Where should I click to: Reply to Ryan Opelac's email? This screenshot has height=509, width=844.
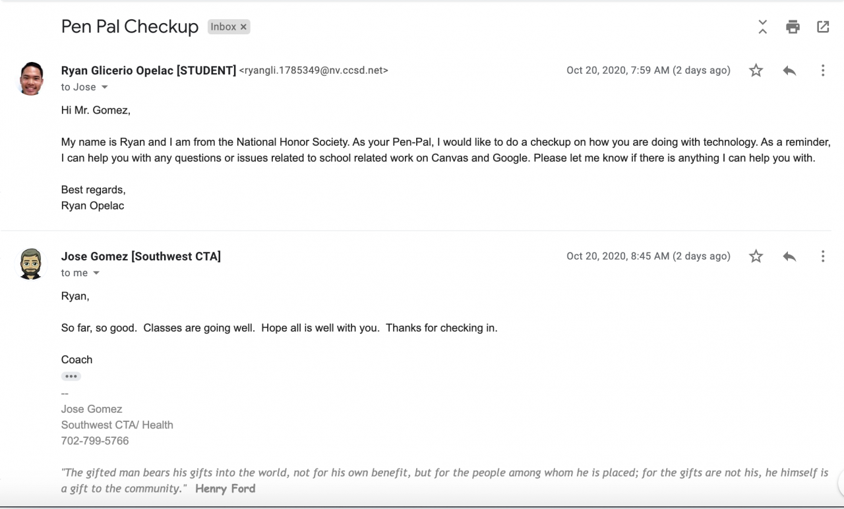pyautogui.click(x=789, y=71)
